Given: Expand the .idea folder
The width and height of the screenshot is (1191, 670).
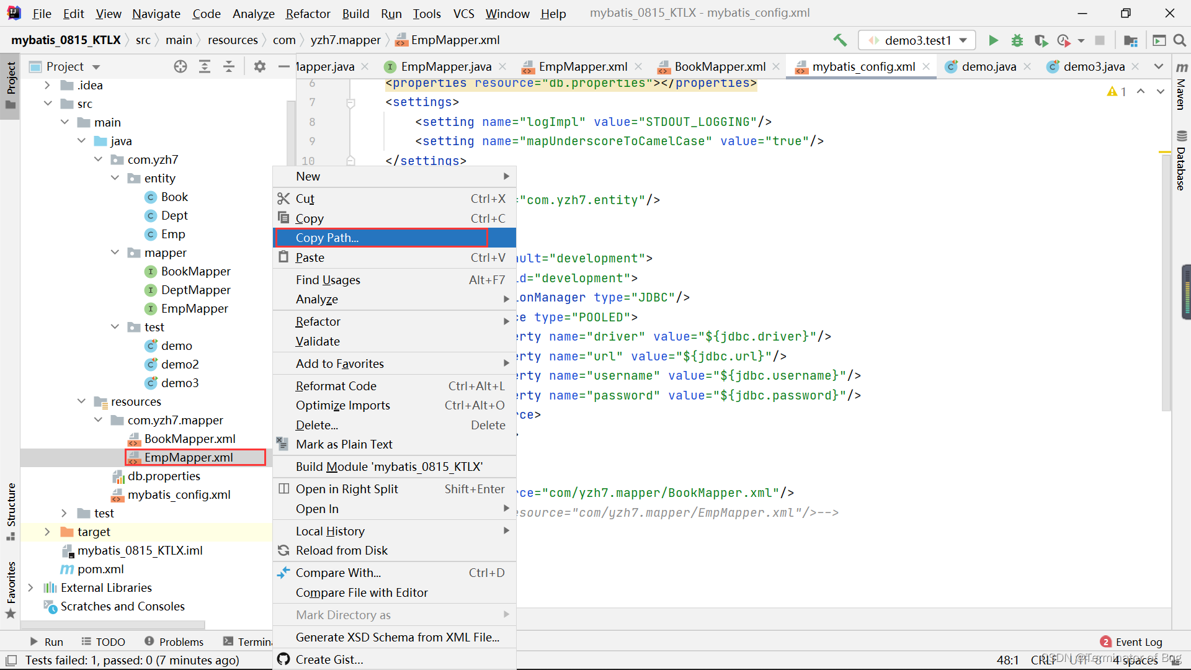Looking at the screenshot, I should tap(47, 85).
